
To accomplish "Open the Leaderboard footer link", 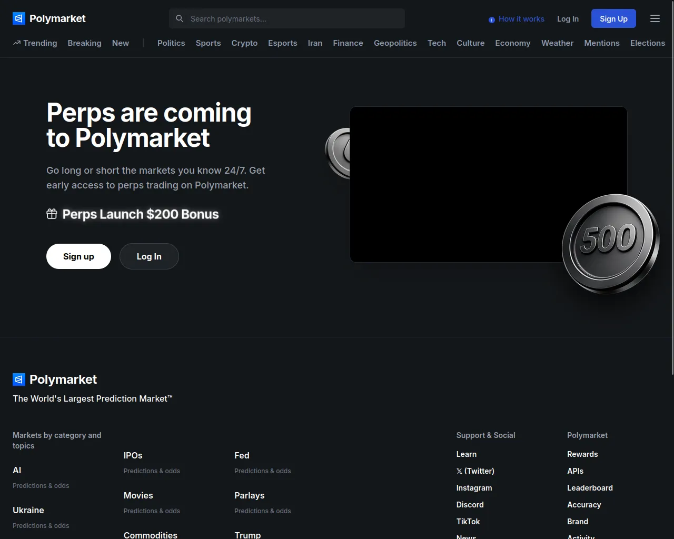I will point(590,488).
